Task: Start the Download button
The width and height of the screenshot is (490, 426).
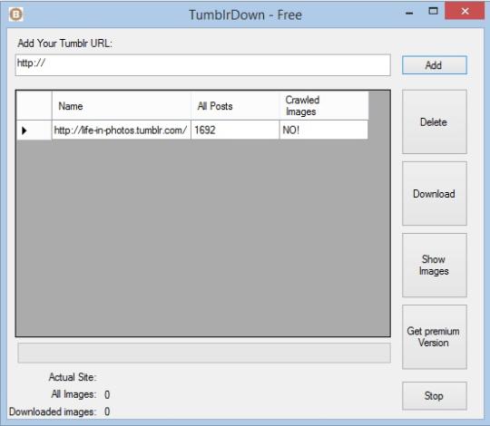Action: coord(435,193)
